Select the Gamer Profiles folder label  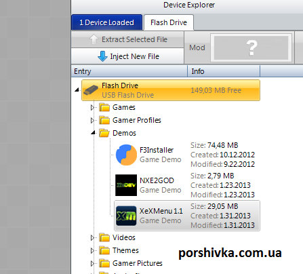click(137, 120)
